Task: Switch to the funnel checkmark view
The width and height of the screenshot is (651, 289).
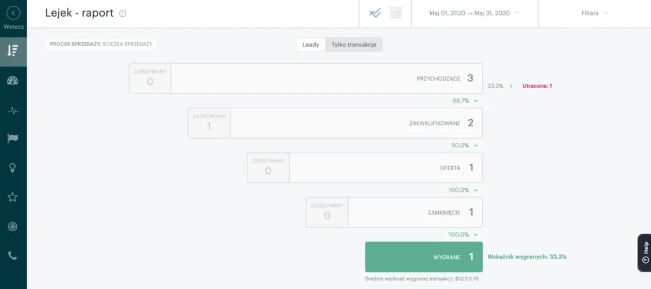Action: tap(375, 13)
